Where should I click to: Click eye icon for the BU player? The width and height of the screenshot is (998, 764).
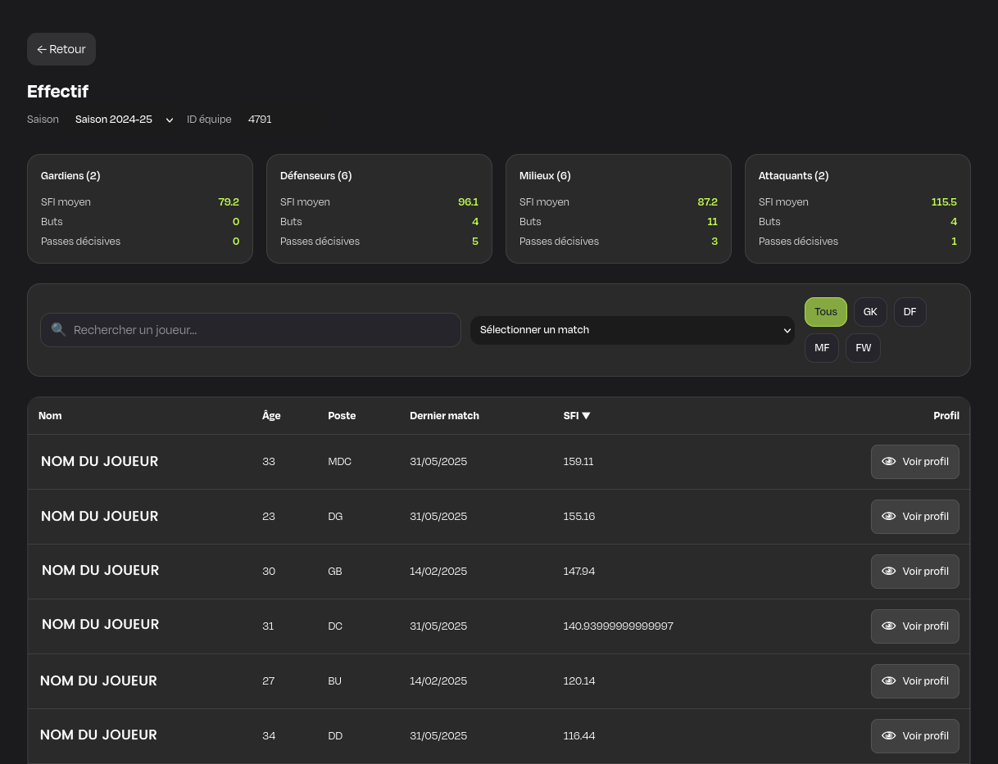[888, 681]
